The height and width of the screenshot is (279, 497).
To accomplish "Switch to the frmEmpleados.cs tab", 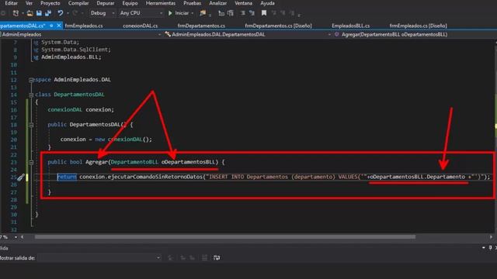I will 84,26.
